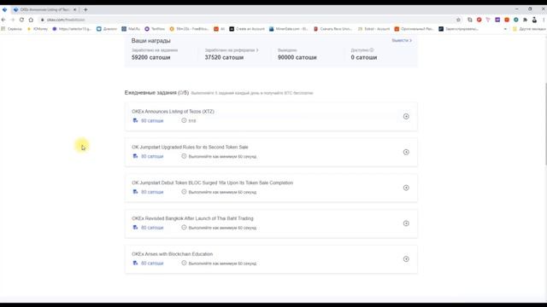
Task: Open Mail.Ru bookmark
Action: (x=131, y=29)
